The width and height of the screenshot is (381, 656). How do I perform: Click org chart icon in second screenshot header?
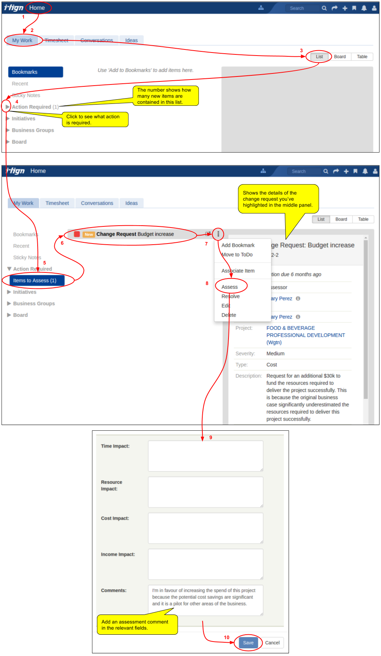pos(263,171)
